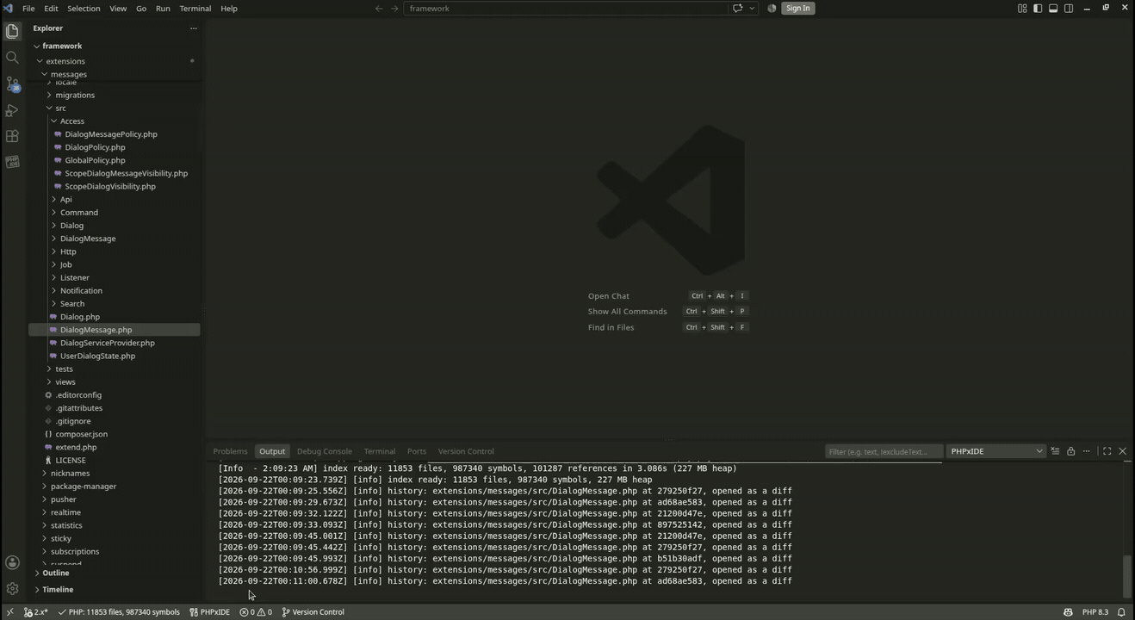The height and width of the screenshot is (620, 1135).
Task: Click Version Control in the status bar
Action: click(313, 612)
